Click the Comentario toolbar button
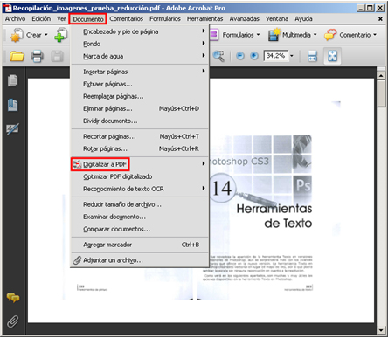The height and width of the screenshot is (338, 388). point(350,35)
